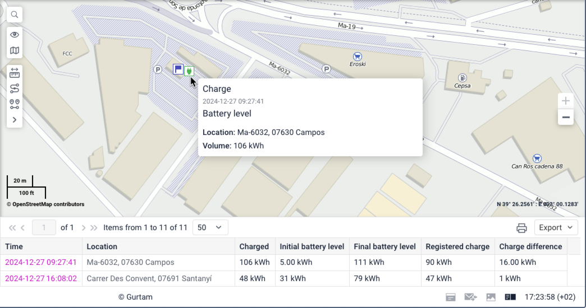Click the eye visibility icon on map
Viewport: 586px width, 308px height.
15,35
